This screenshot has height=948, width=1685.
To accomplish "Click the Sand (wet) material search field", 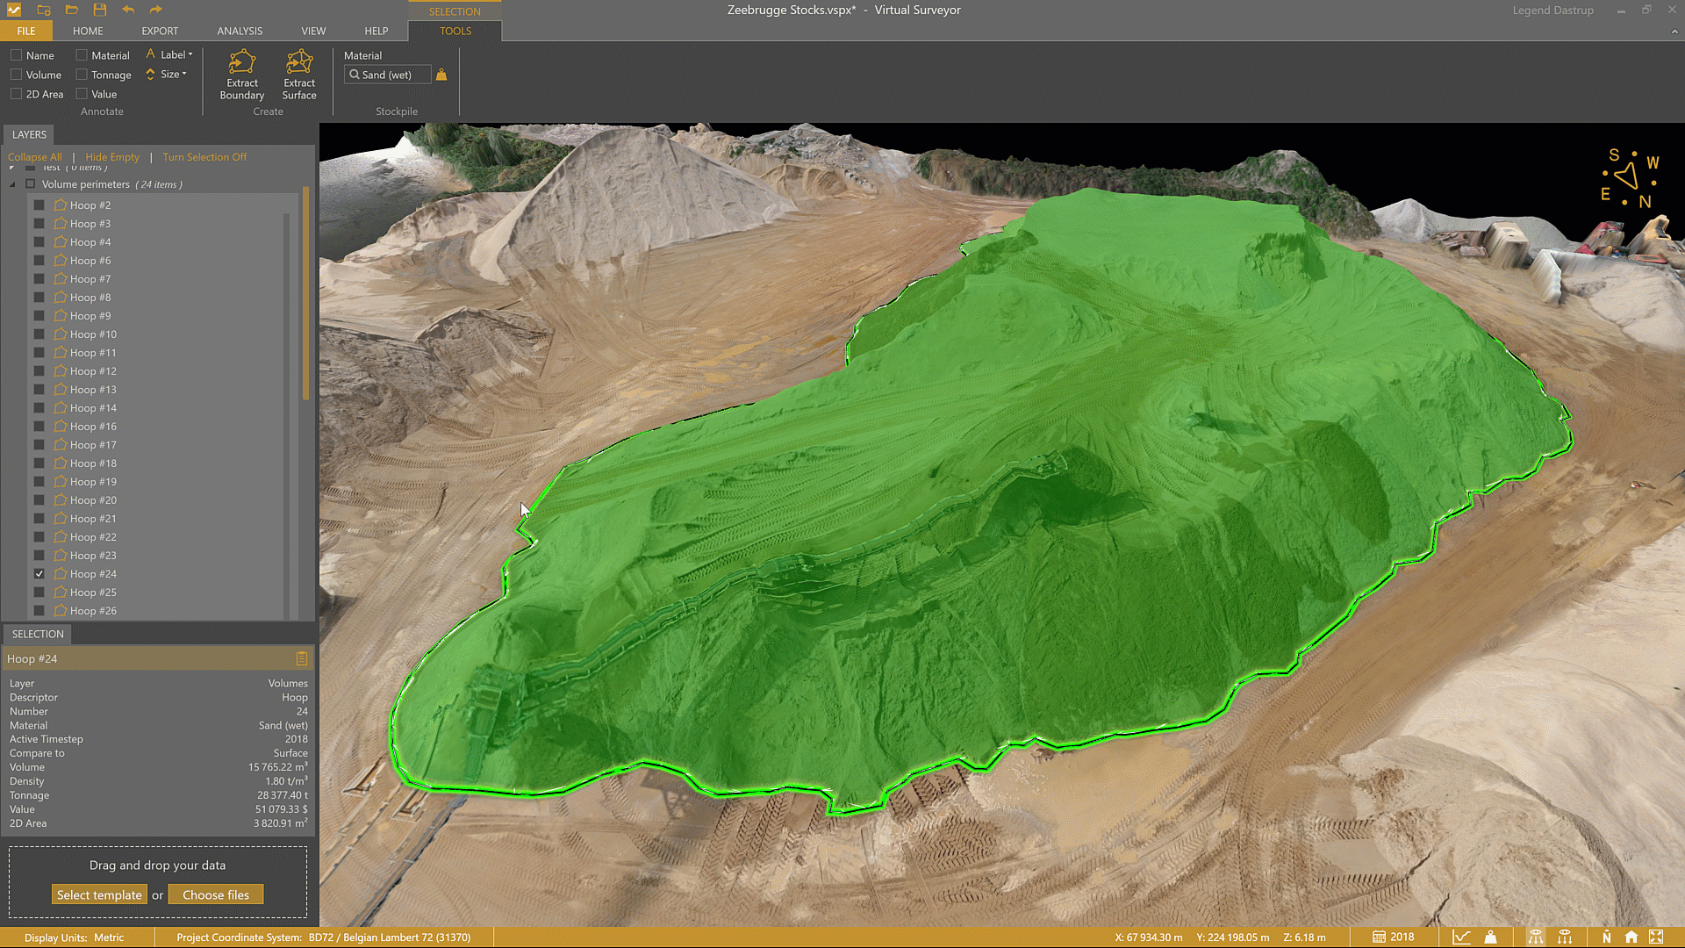I will point(387,75).
